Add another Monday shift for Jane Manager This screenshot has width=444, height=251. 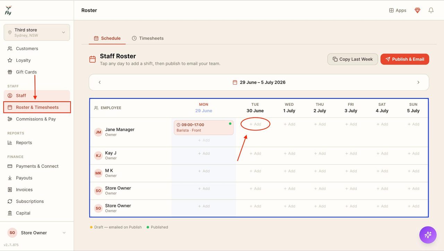[204, 140]
